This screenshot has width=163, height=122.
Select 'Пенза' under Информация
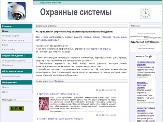click(17, 87)
